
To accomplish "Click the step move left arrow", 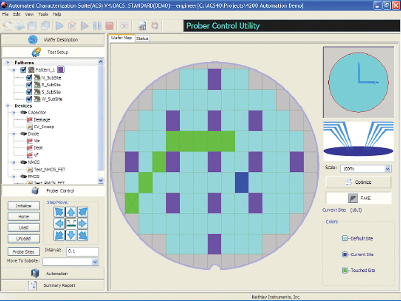I will pyautogui.click(x=59, y=223).
